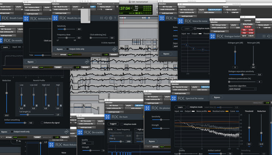Image resolution: width=272 pixels, height=155 pixels.
Task: Open RX 7 Ambience Match plugin selector
Action: pyautogui.click(x=33, y=7)
